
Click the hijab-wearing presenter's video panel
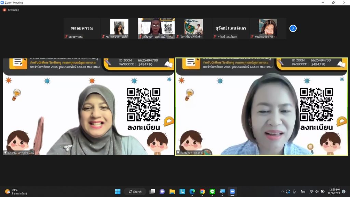pos(89,107)
